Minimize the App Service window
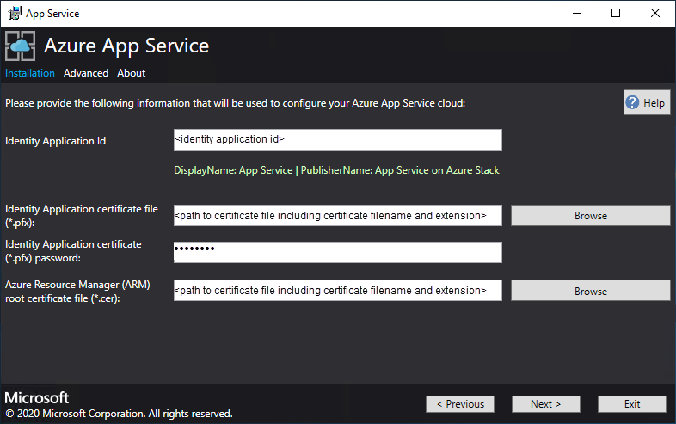Screen dimensions: 676x424 coord(575,13)
